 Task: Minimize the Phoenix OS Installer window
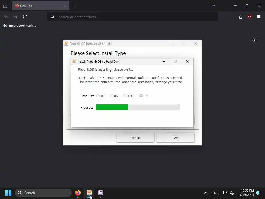[172, 44]
